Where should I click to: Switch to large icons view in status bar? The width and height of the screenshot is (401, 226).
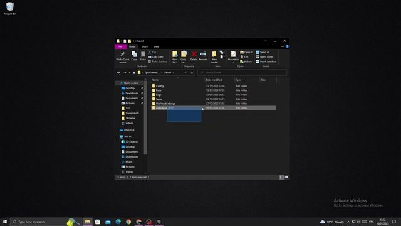pyautogui.click(x=286, y=177)
